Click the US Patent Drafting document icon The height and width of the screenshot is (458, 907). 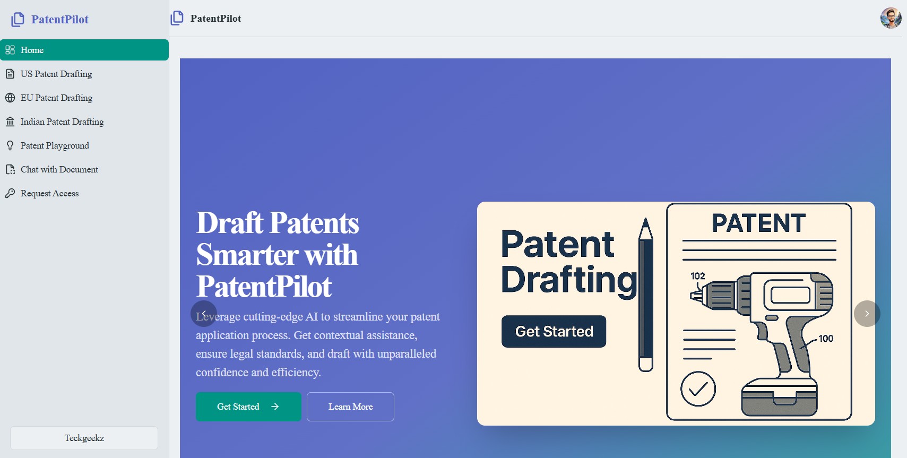point(10,74)
